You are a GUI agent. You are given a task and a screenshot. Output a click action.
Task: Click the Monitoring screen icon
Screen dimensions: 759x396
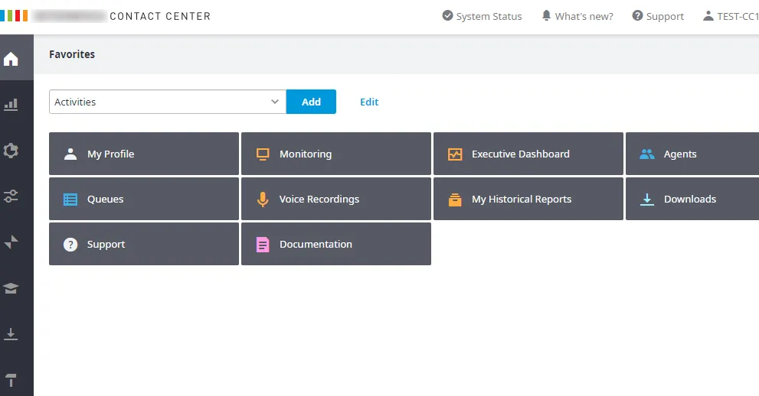coord(263,154)
